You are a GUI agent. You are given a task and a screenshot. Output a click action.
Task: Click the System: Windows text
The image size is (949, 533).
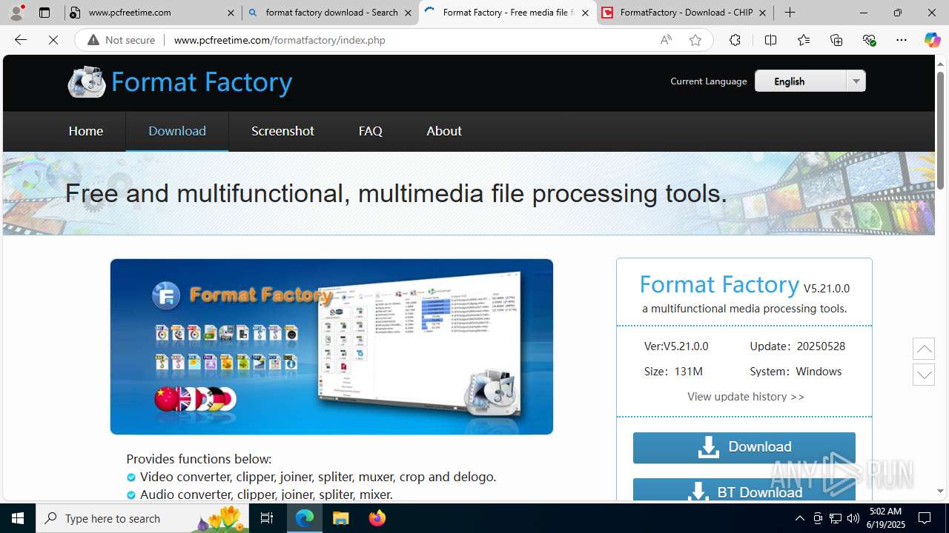tap(796, 372)
